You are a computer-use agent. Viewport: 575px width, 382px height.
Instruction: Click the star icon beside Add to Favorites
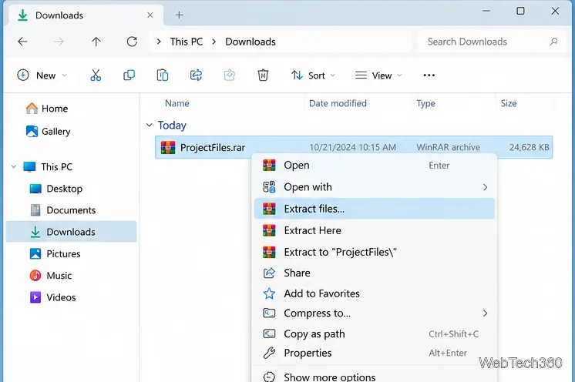tap(269, 293)
